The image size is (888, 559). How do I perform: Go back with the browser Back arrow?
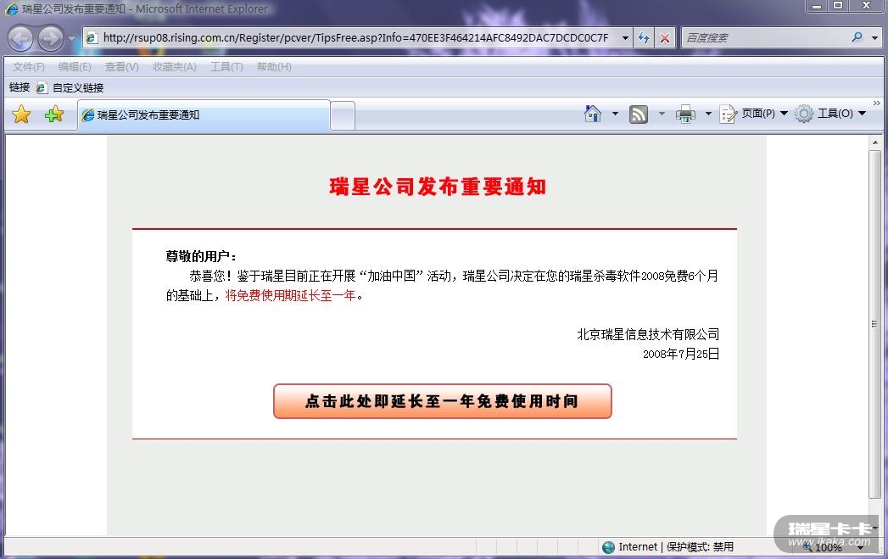[x=21, y=38]
